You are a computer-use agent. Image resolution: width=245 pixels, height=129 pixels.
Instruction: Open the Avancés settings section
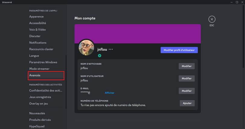[x=35, y=75]
